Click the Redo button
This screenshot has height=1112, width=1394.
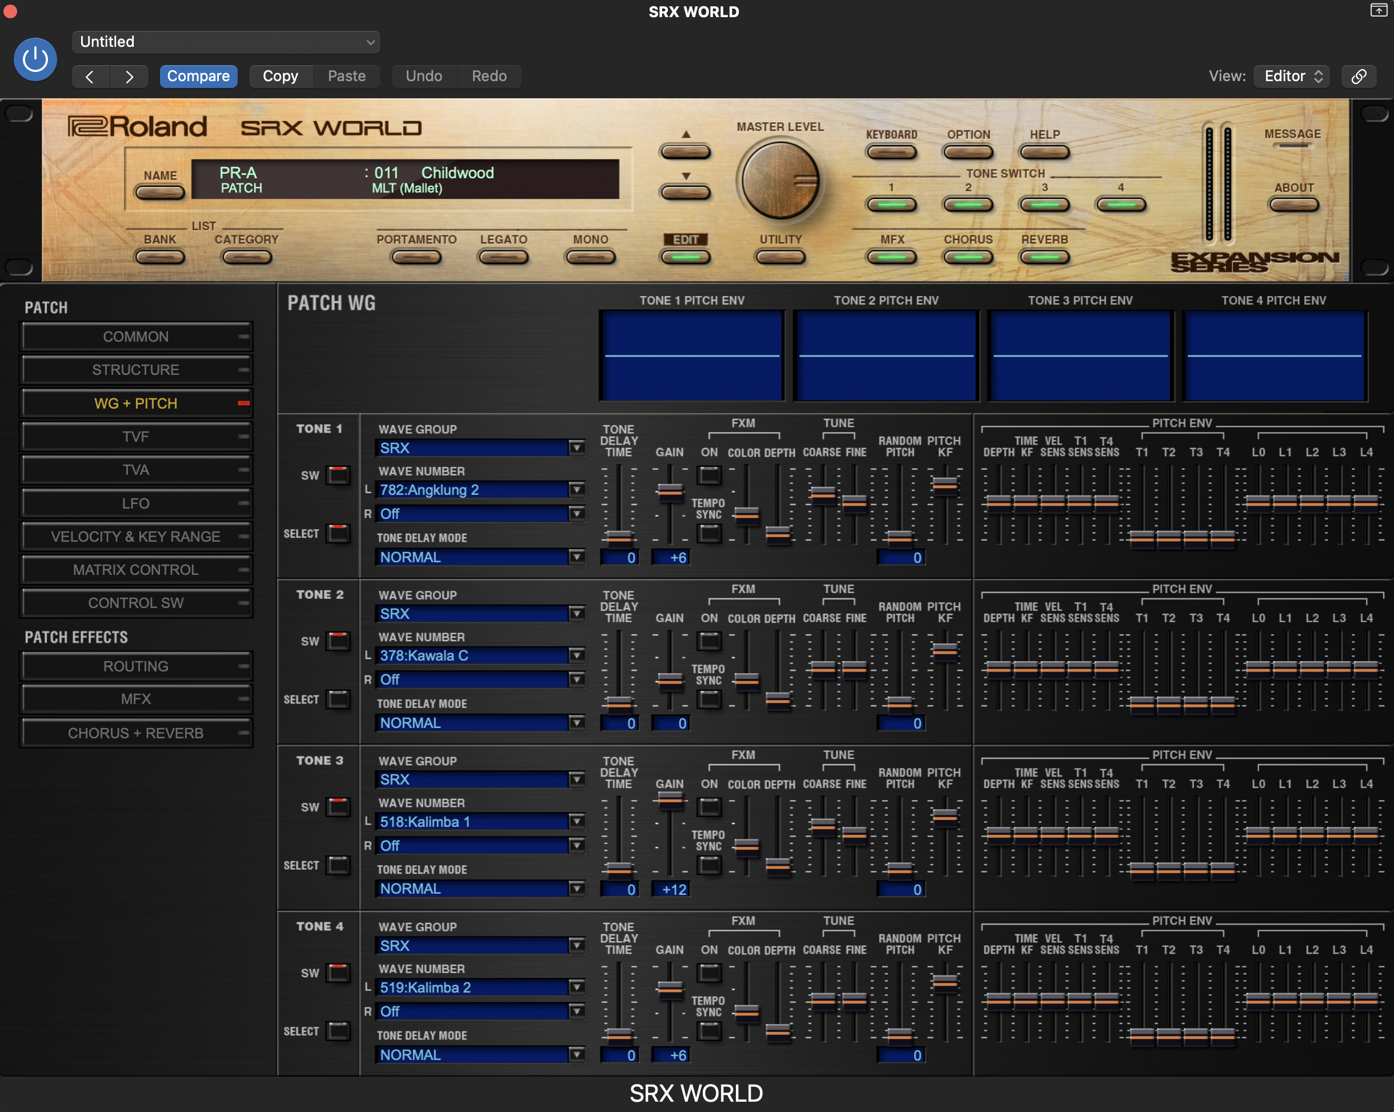point(489,77)
